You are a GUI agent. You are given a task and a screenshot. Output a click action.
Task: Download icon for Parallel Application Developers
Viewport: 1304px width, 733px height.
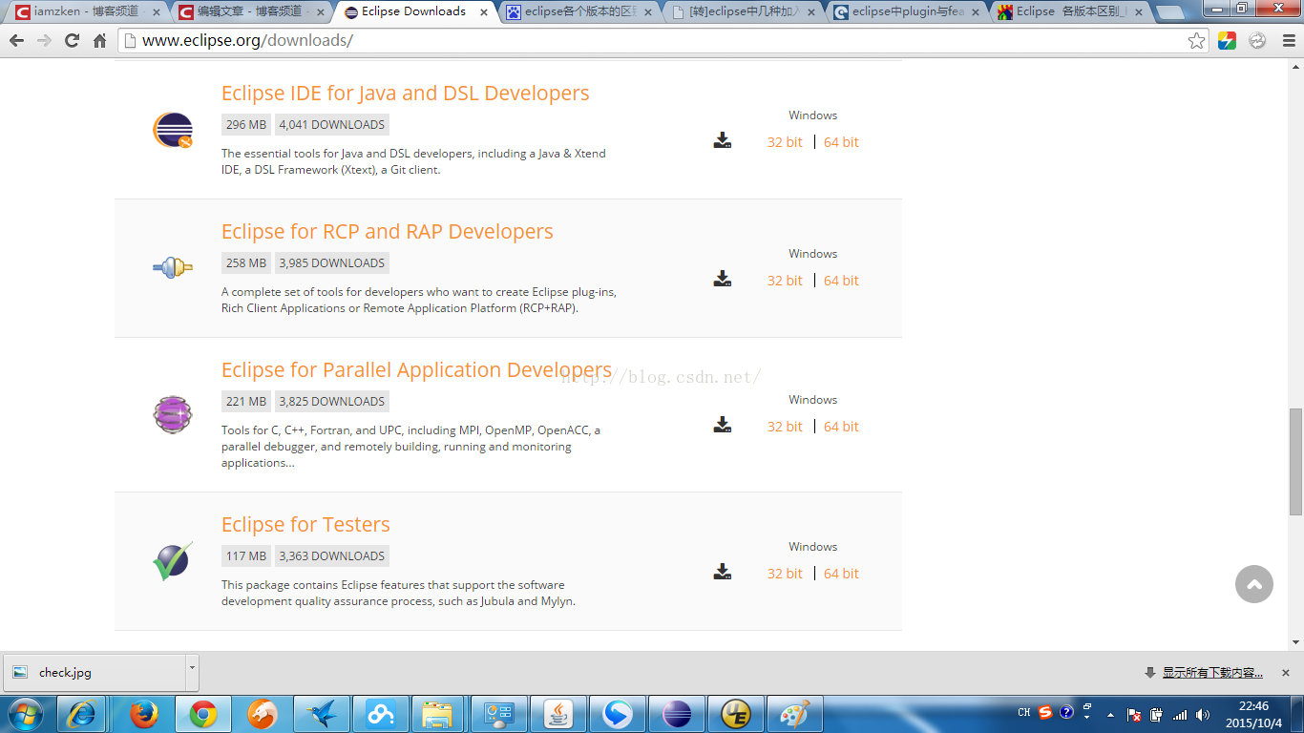pyautogui.click(x=723, y=425)
